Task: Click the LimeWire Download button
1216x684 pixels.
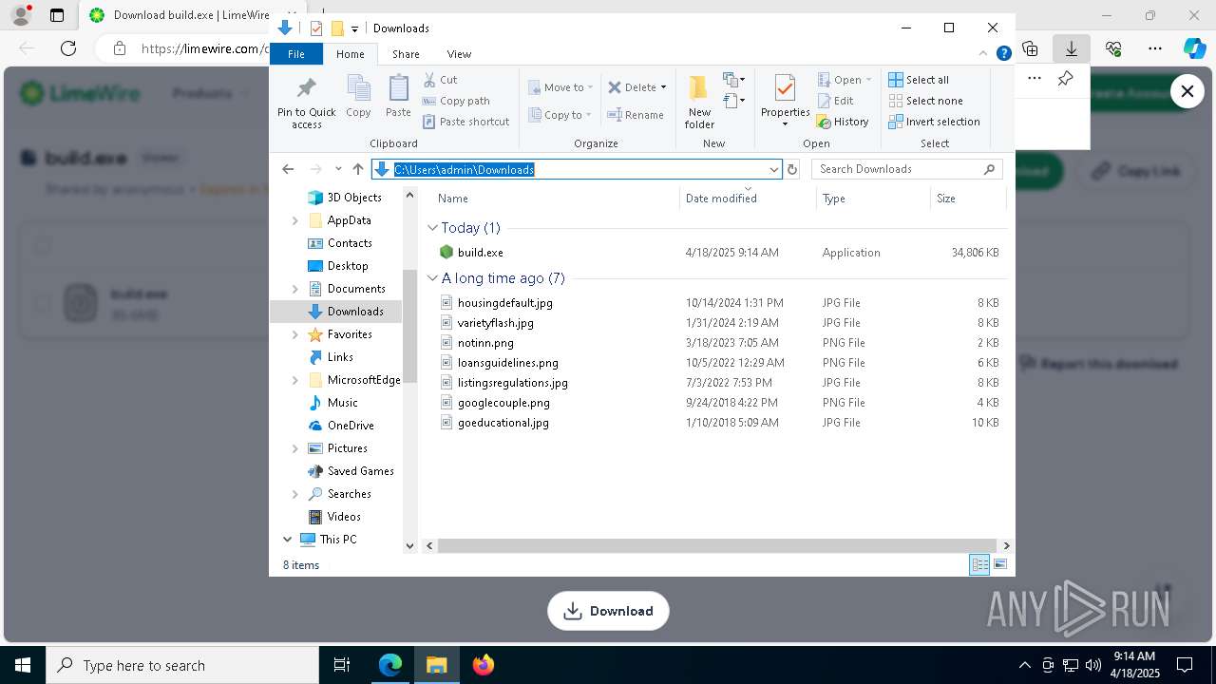Action: tap(608, 611)
